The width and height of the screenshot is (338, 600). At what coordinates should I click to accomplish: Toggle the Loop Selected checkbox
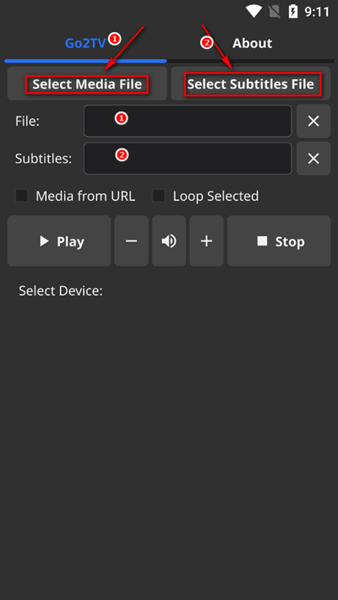(x=159, y=196)
